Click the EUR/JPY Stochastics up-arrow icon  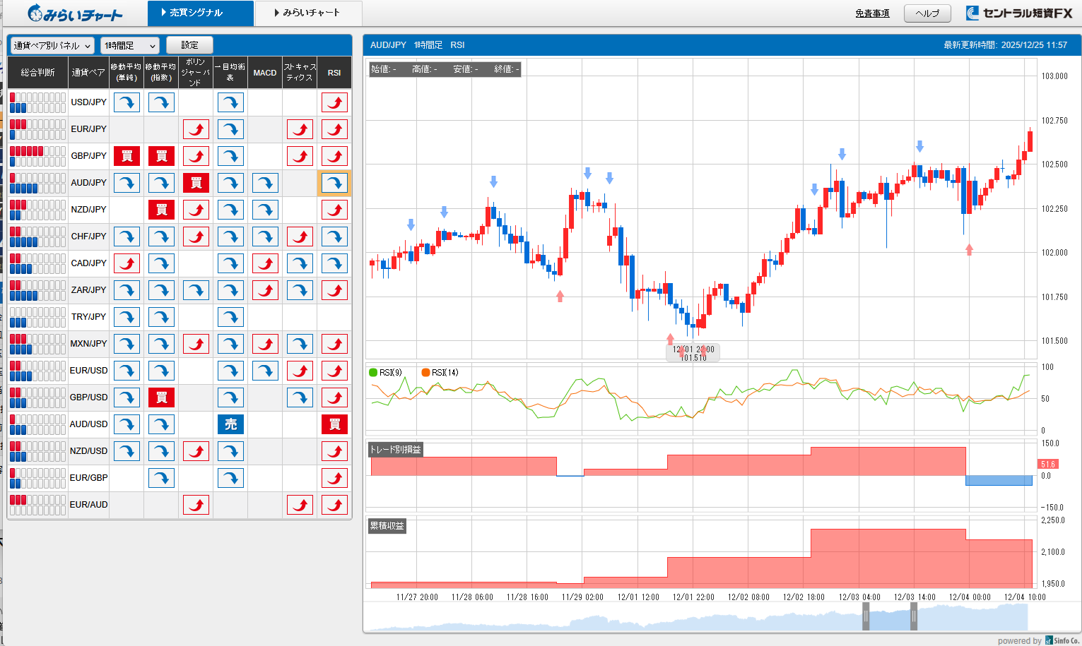(300, 129)
